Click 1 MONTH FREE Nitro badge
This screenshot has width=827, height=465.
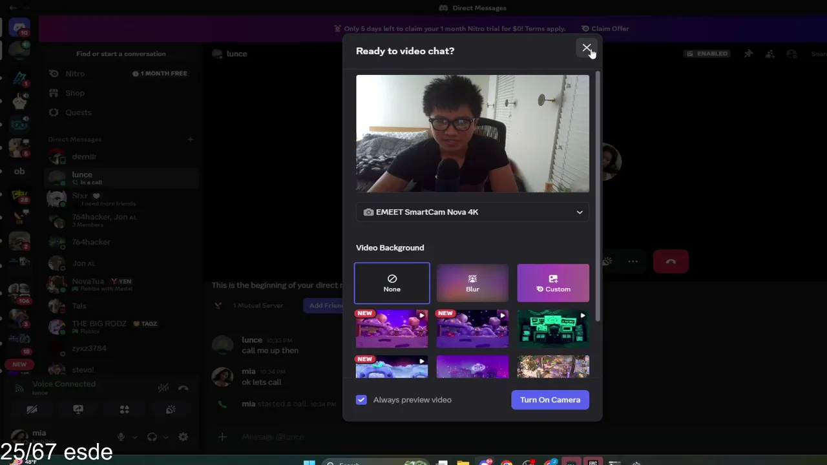pyautogui.click(x=160, y=74)
